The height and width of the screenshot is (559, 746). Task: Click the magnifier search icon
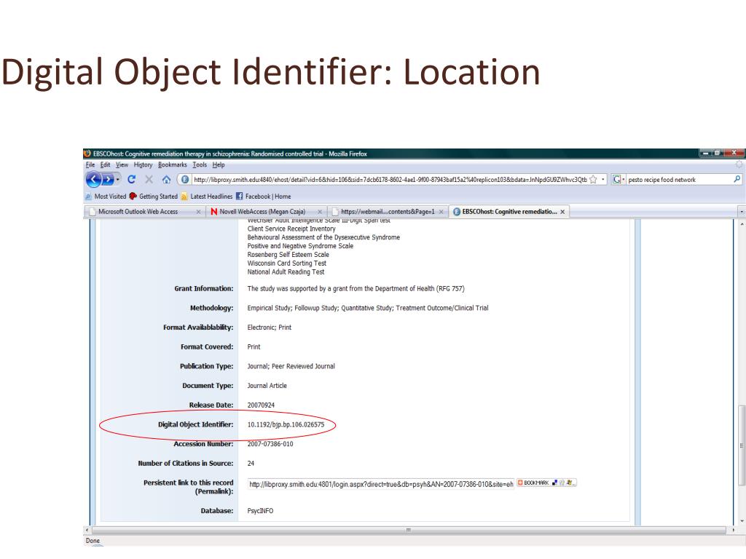click(737, 179)
